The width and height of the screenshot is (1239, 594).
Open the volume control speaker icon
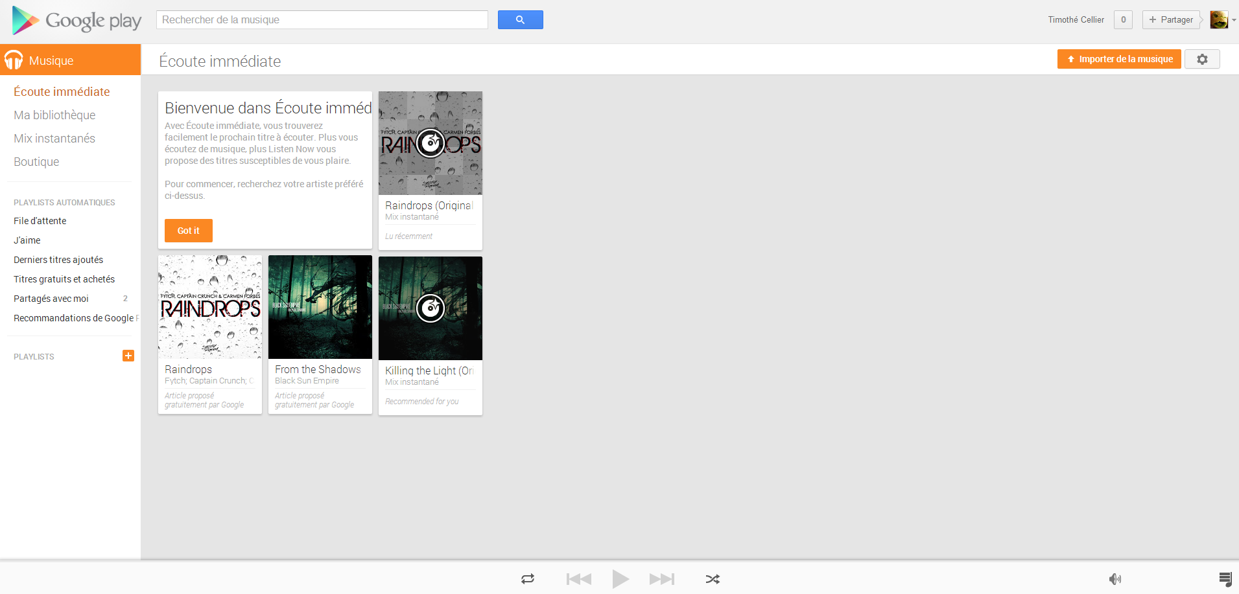pyautogui.click(x=1115, y=578)
